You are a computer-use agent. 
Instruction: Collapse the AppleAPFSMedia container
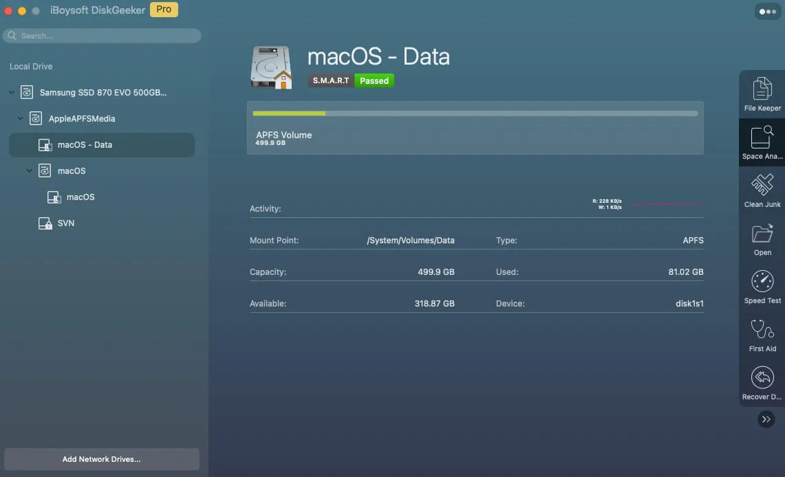click(21, 118)
